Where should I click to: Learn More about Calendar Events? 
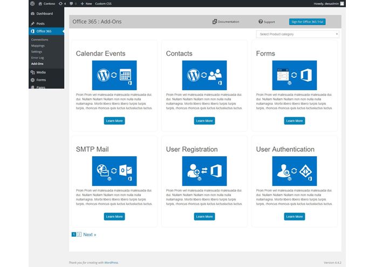click(x=114, y=121)
